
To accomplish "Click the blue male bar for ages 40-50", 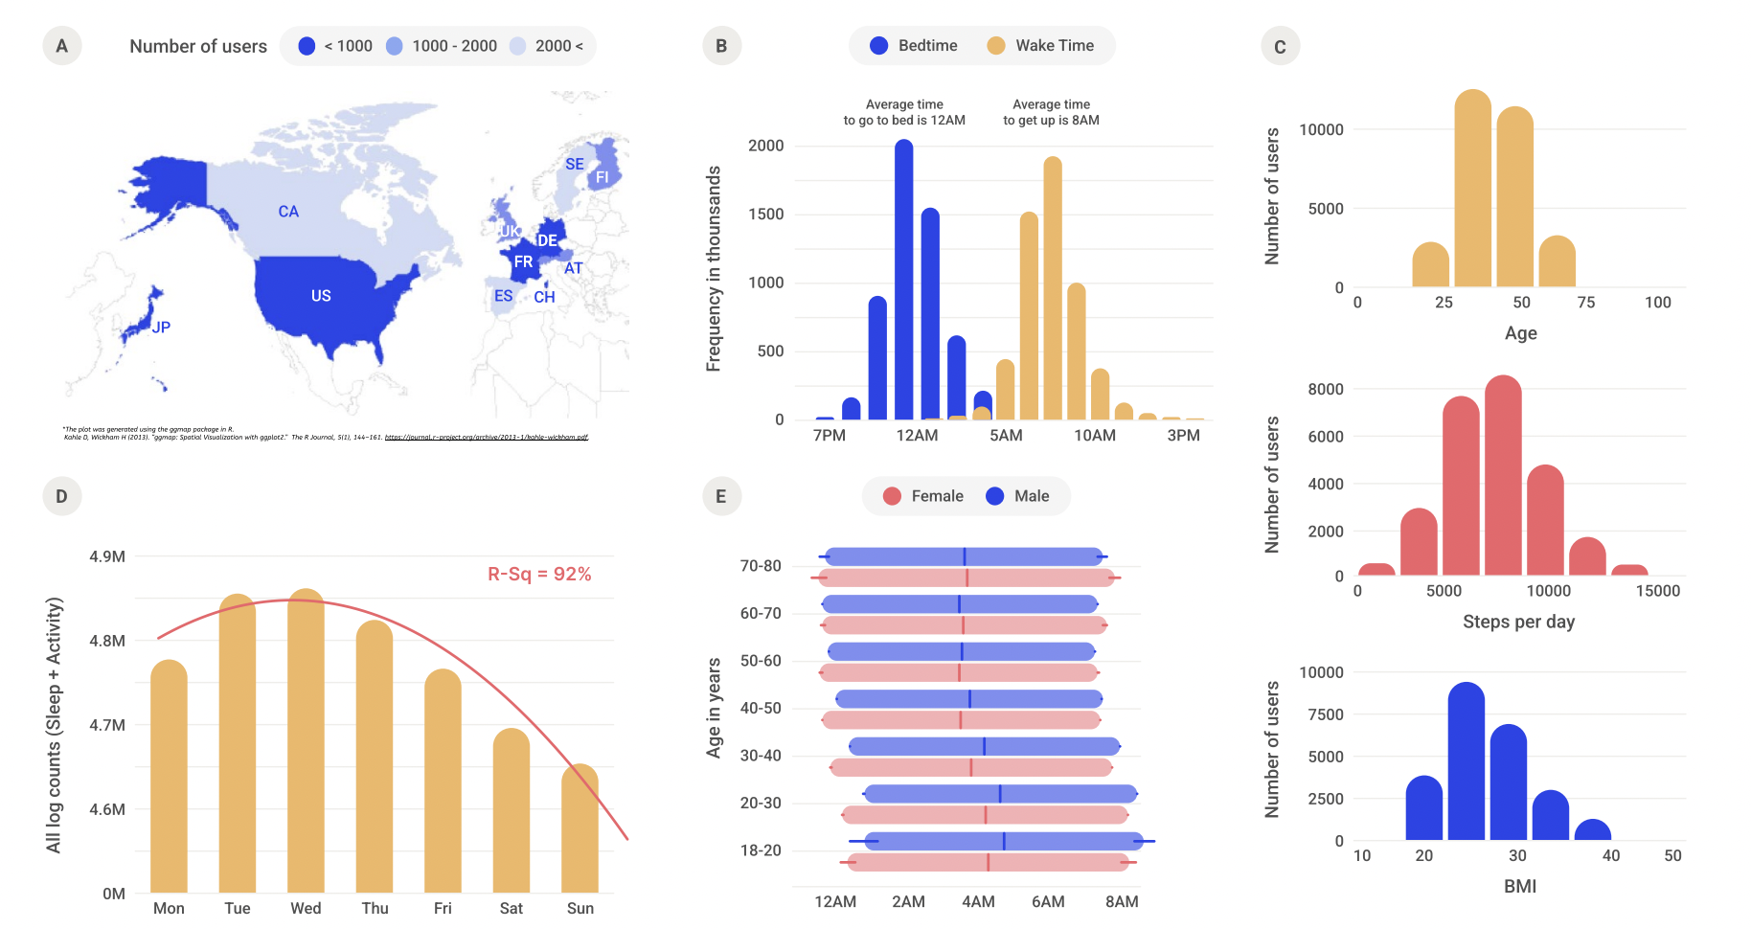I will pyautogui.click(x=969, y=699).
